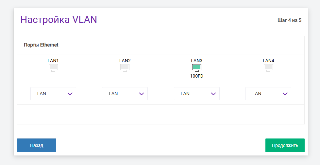Open the LAN1 port mode dropdown
This screenshot has width=320, height=165.
point(53,94)
